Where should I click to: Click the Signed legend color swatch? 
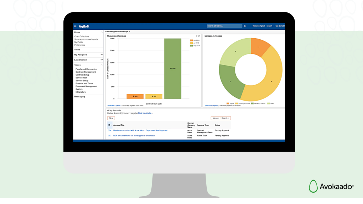pyautogui.click(x=227, y=103)
